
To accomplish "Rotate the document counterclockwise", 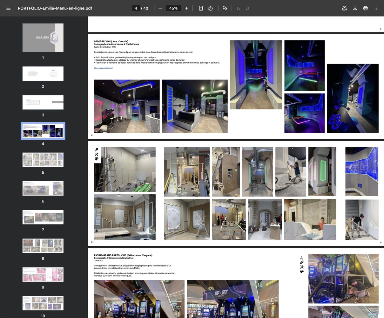I will click(x=210, y=8).
